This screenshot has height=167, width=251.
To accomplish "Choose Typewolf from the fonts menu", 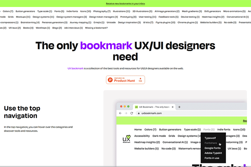I will point(210,138).
